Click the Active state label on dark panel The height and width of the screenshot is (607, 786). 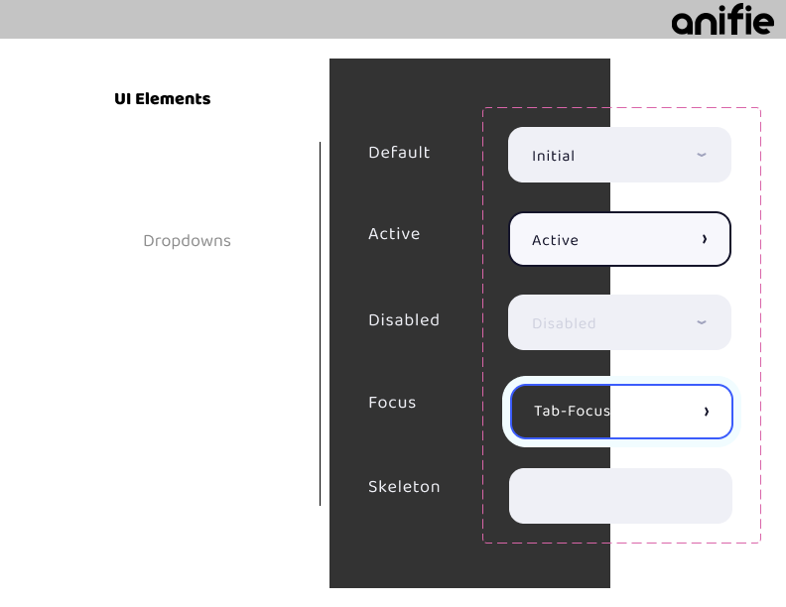(394, 233)
